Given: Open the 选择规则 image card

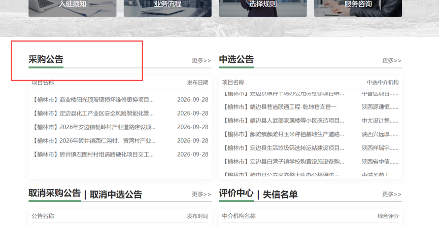Looking at the screenshot, I should [x=263, y=8].
